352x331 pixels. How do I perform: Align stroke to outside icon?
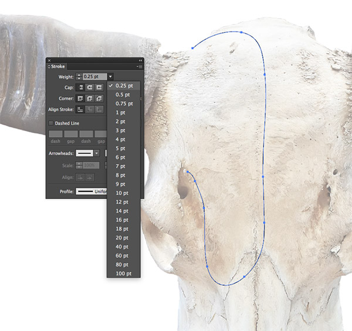tap(99, 110)
